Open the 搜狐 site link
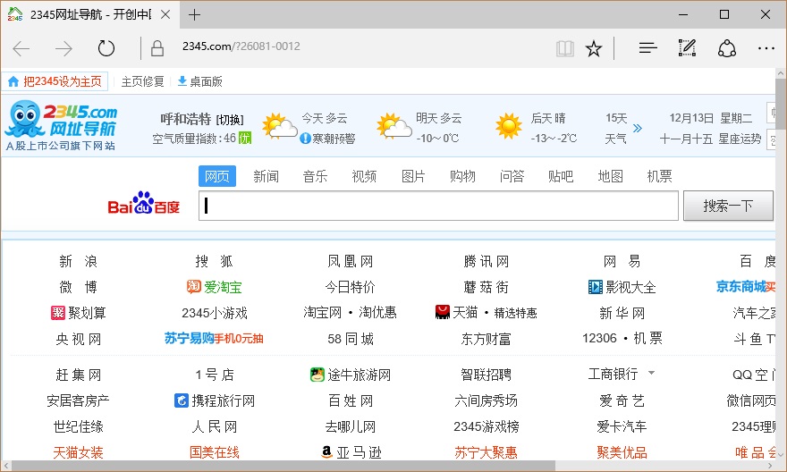Viewport: 787px width, 472px height. (215, 261)
